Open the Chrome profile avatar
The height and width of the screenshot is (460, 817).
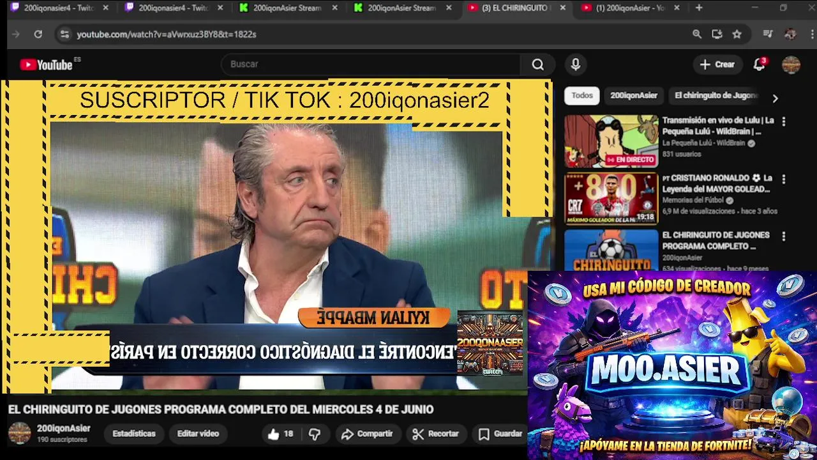790,34
